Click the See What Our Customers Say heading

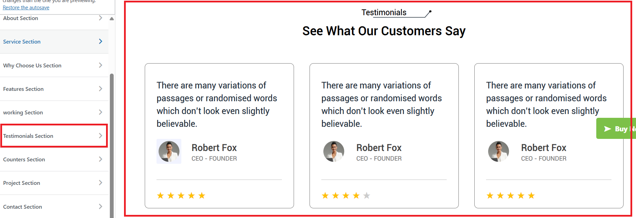[384, 31]
